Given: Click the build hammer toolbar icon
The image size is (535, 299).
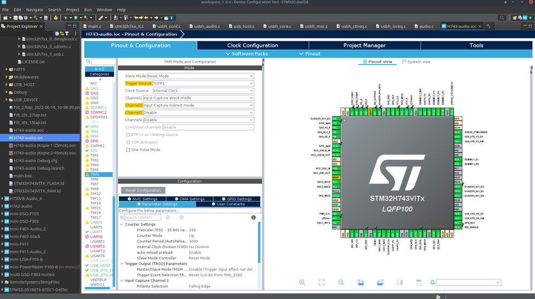Looking at the screenshot, I should (x=35, y=18).
